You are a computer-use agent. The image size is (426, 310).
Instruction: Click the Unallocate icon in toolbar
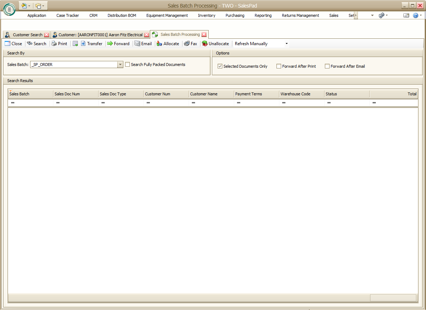pyautogui.click(x=205, y=44)
